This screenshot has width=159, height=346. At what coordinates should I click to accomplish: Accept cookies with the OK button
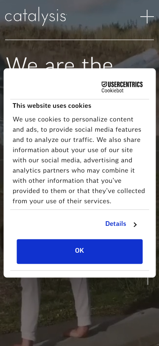click(80, 251)
